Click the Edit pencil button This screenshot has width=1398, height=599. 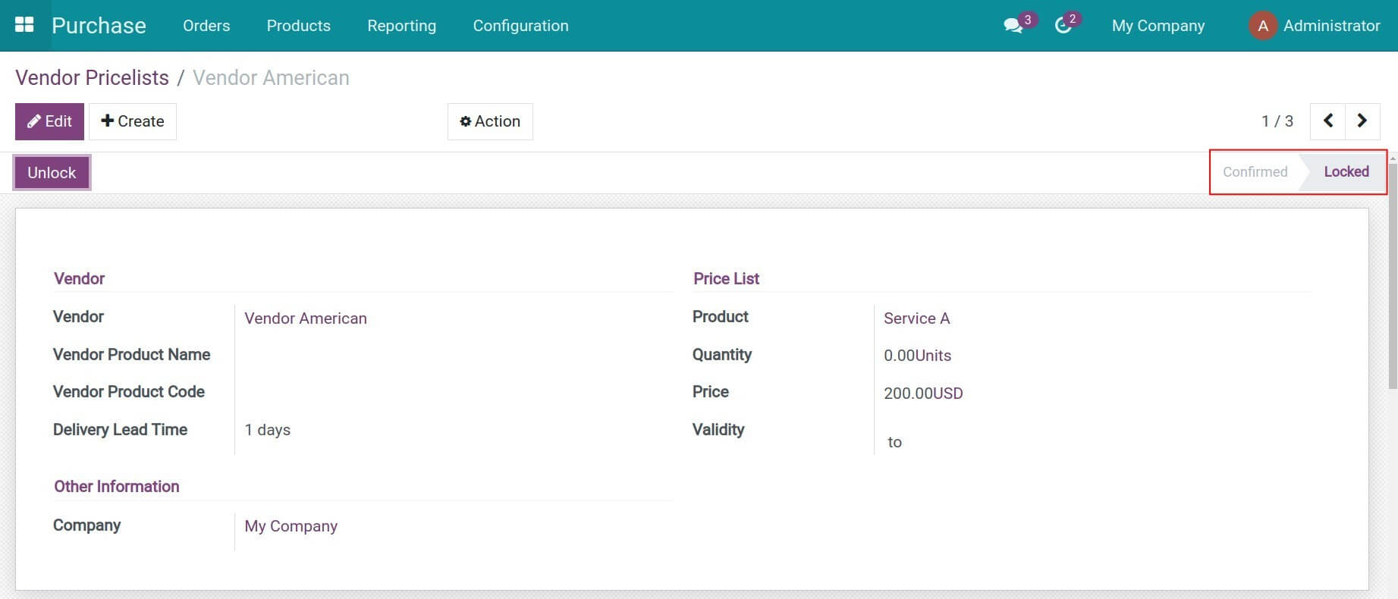point(49,121)
